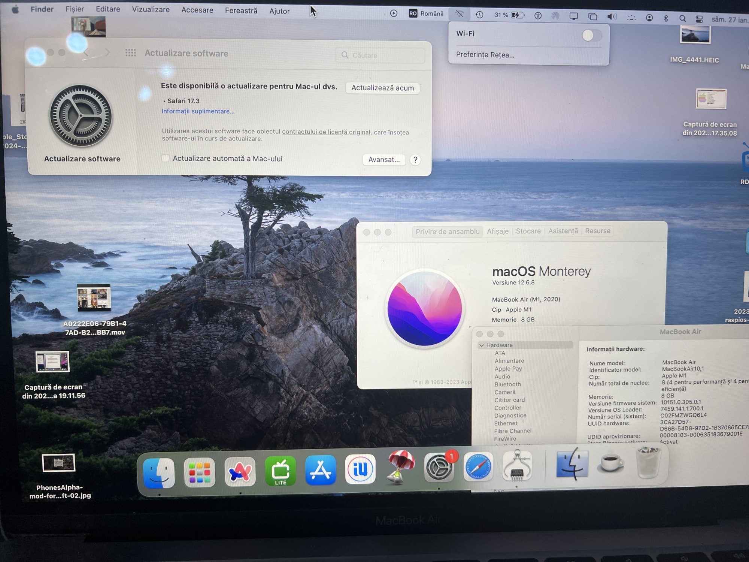
Task: Open Finder from the Dock
Action: click(159, 473)
